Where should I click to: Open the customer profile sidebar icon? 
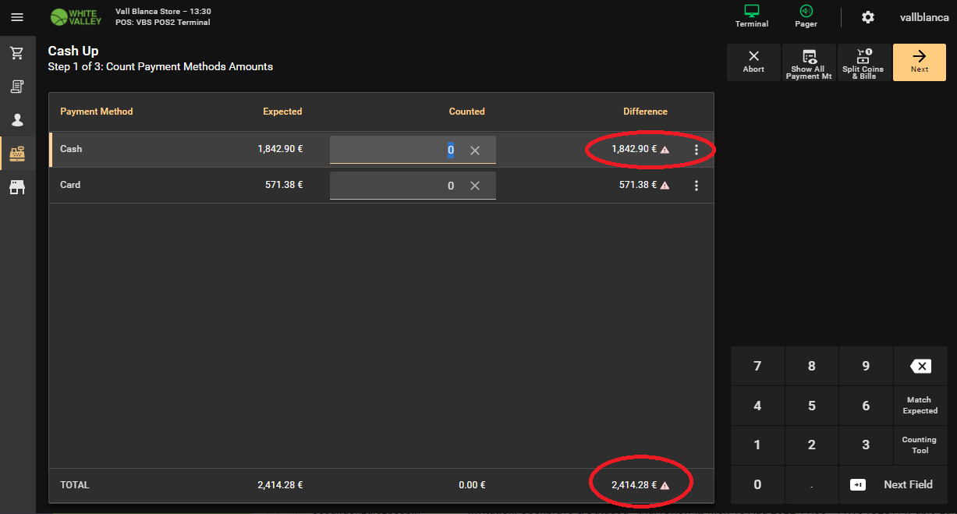[17, 120]
